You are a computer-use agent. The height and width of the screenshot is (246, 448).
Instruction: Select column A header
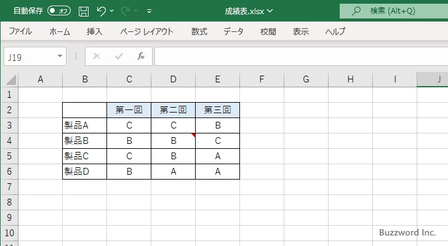[40, 79]
